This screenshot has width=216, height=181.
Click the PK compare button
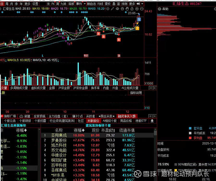(53, 4)
